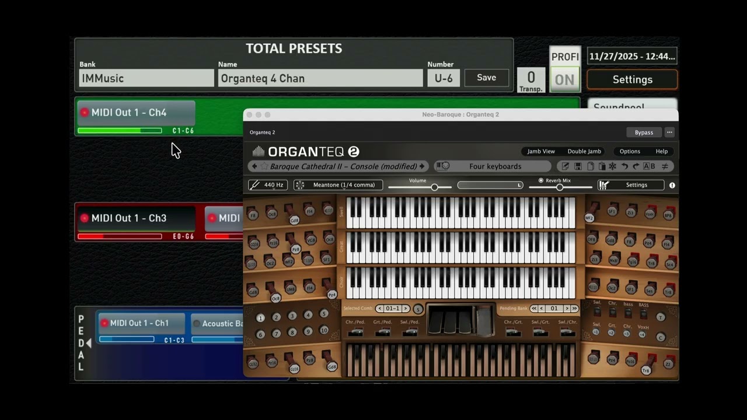Open the Organteq Settings dropdown with mixer icon

point(631,185)
